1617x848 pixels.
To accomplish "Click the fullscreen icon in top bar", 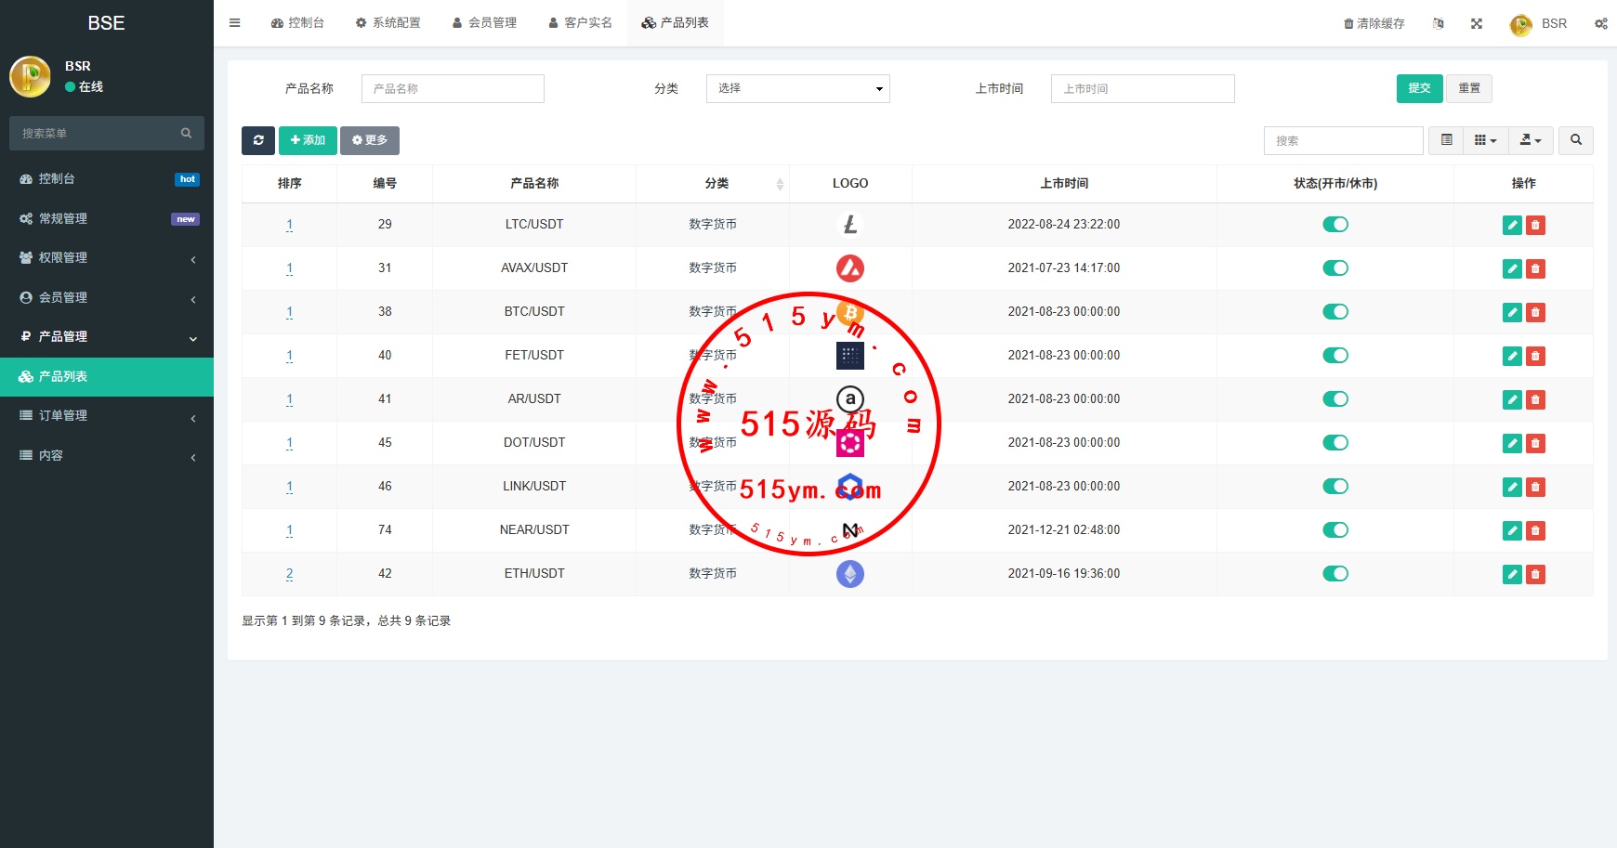I will [1476, 23].
